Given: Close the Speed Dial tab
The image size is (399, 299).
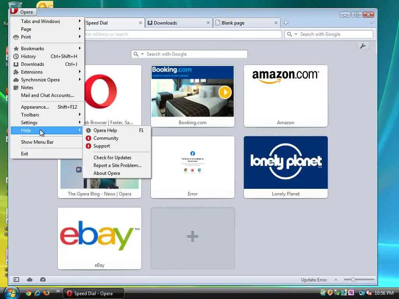Looking at the screenshot, I should point(140,23).
